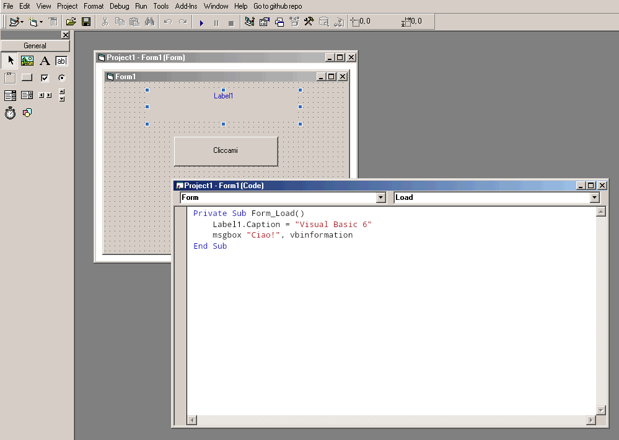Click the Open Project folder icon

tap(71, 22)
